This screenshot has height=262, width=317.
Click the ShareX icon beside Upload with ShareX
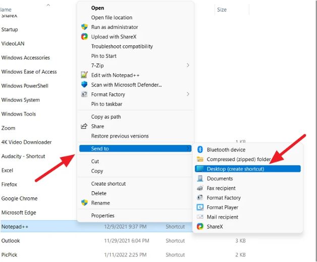(84, 36)
